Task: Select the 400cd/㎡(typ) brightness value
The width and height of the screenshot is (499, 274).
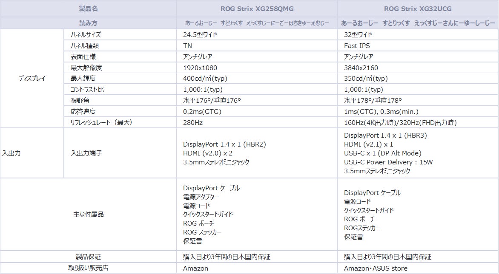Action: click(205, 79)
